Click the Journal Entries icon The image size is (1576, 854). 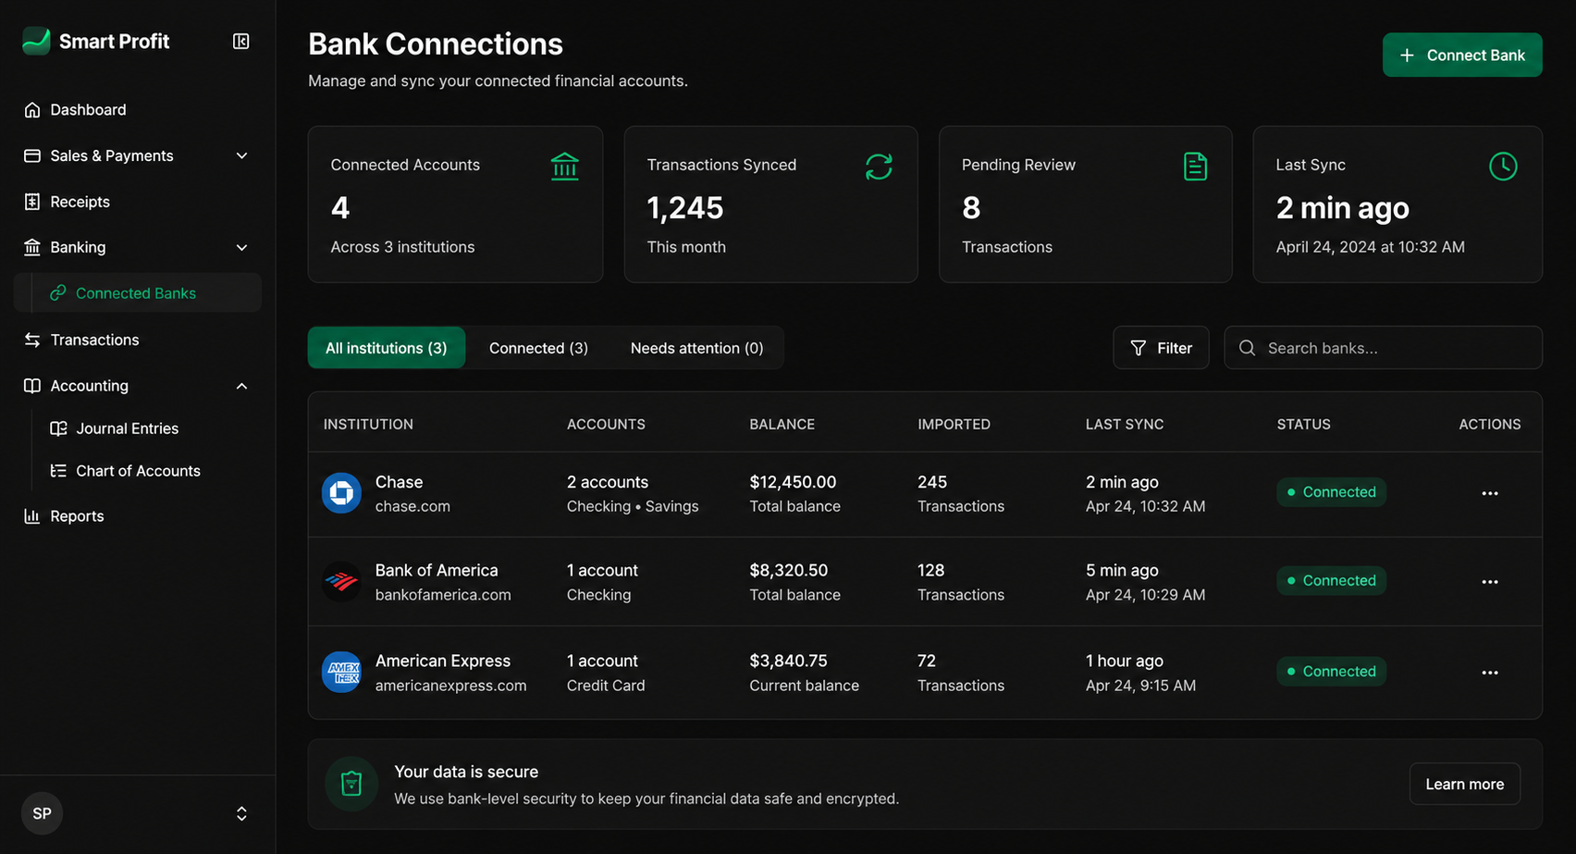[x=58, y=428]
